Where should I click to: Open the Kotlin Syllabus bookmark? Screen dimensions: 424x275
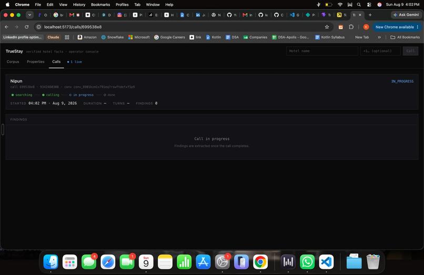[330, 37]
